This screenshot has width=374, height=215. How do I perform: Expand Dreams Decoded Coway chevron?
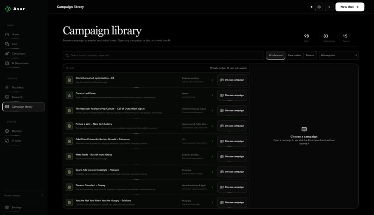pos(212,187)
